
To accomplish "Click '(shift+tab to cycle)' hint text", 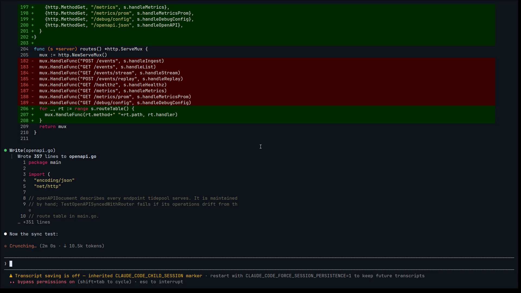I will pos(104,282).
